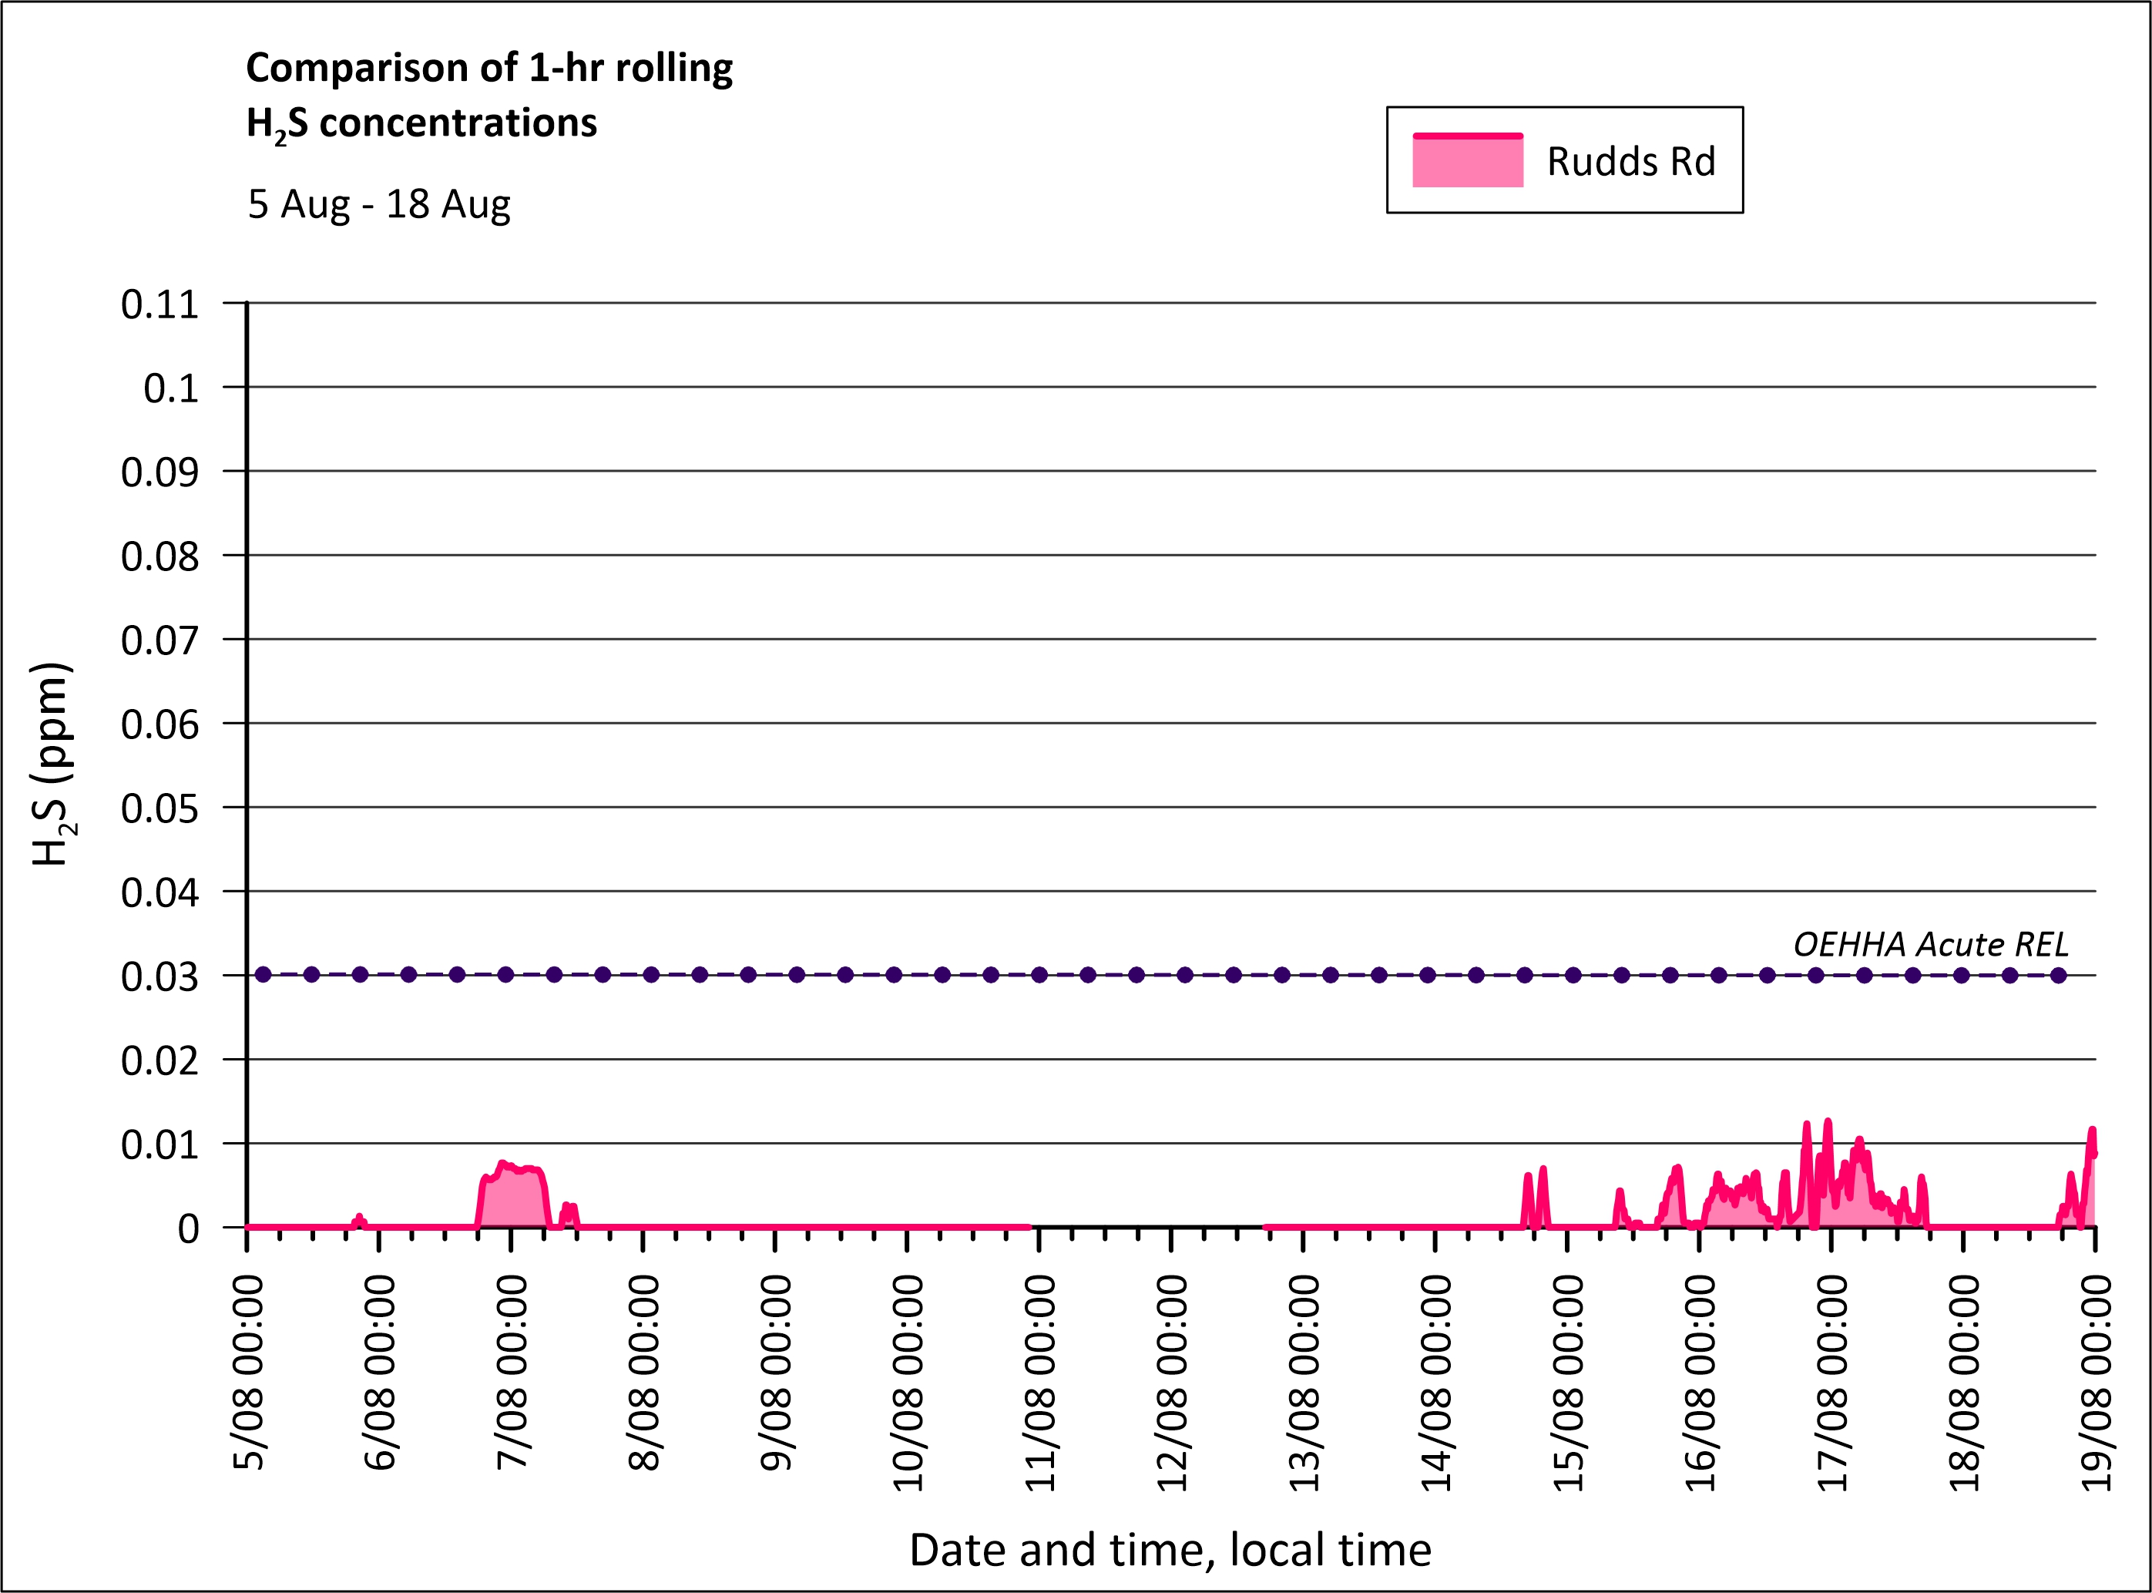
Task: Click the 0.1 y-axis tick label
Action: click(x=170, y=388)
